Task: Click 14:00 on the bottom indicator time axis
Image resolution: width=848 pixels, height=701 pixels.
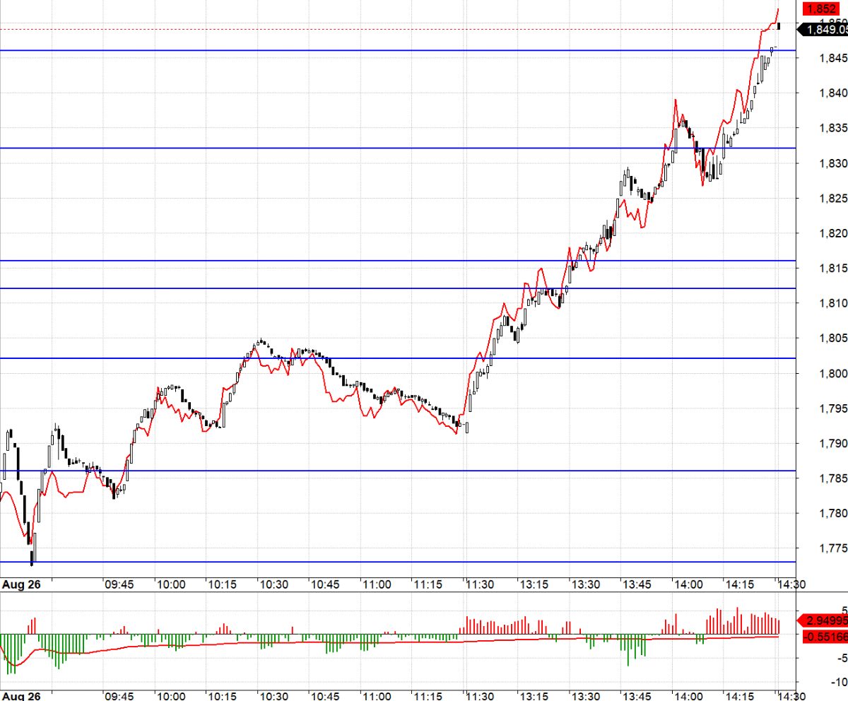Action: click(688, 696)
